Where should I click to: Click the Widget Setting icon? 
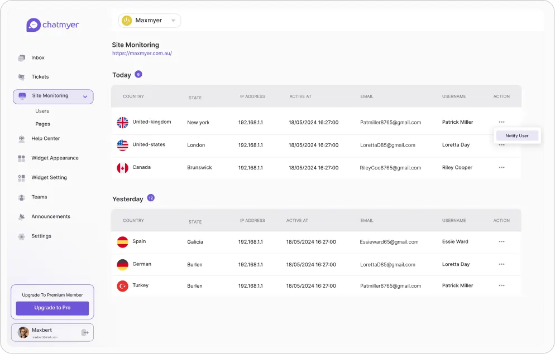coord(21,178)
